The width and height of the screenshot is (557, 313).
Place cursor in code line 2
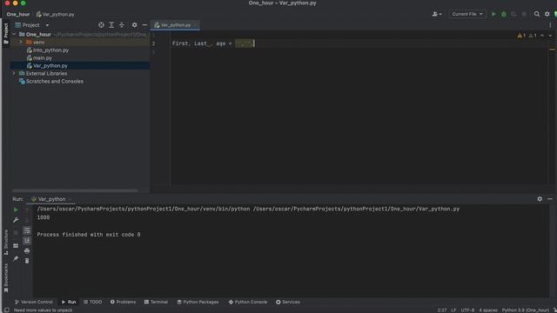359,43
